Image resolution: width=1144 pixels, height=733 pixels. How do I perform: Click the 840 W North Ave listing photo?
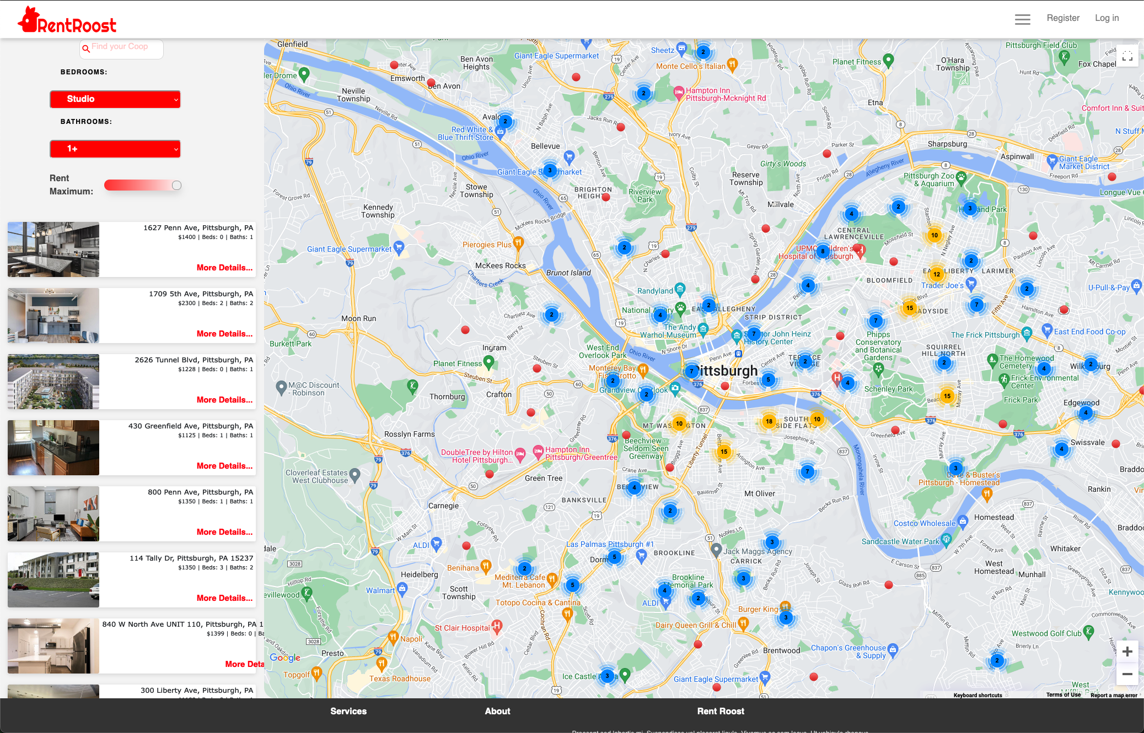(x=53, y=646)
